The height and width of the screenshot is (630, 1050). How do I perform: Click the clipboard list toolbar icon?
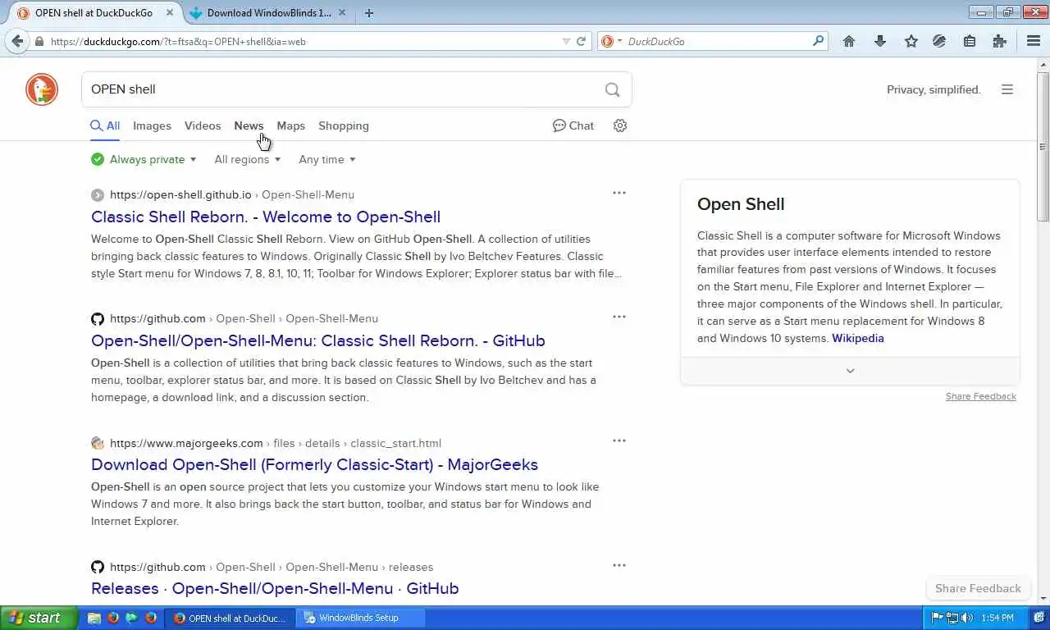pos(970,41)
